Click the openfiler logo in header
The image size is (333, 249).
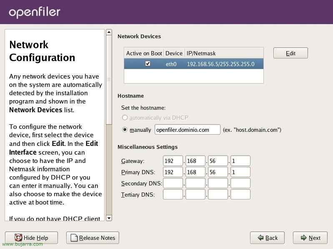pos(35,12)
